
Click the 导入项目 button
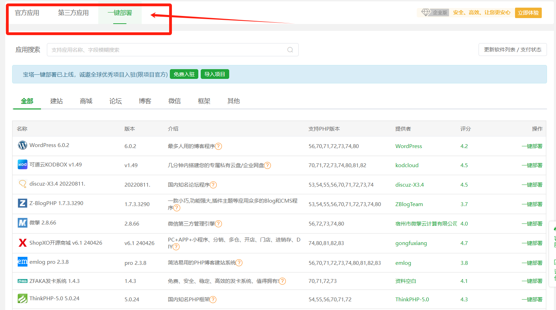(215, 74)
